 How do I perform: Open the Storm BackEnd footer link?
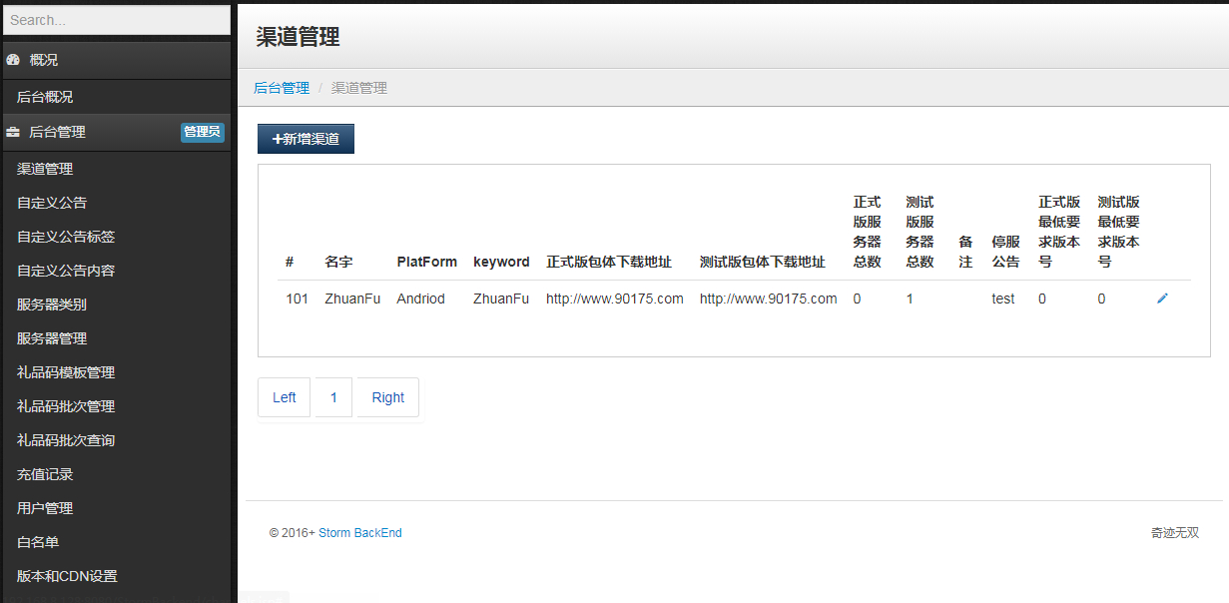(360, 533)
